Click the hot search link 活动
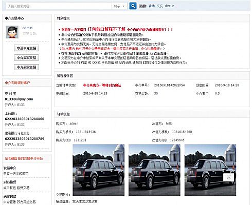 pos(152,6)
